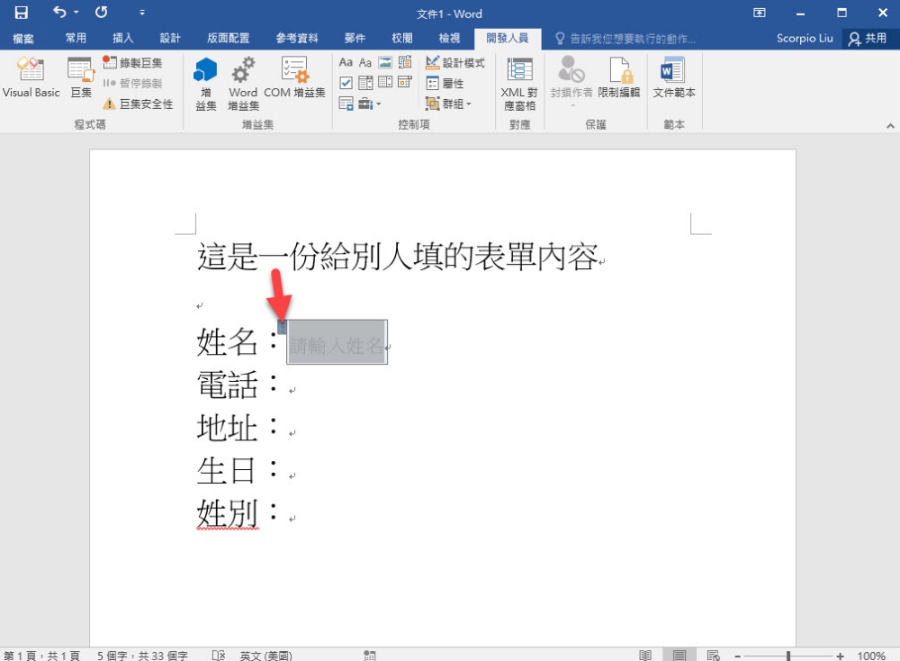
Task: Toggle 設計模式 design mode
Action: [x=455, y=63]
